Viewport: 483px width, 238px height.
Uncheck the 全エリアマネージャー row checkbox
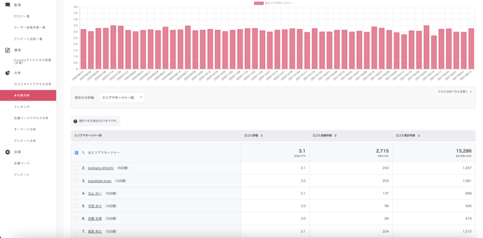click(77, 152)
